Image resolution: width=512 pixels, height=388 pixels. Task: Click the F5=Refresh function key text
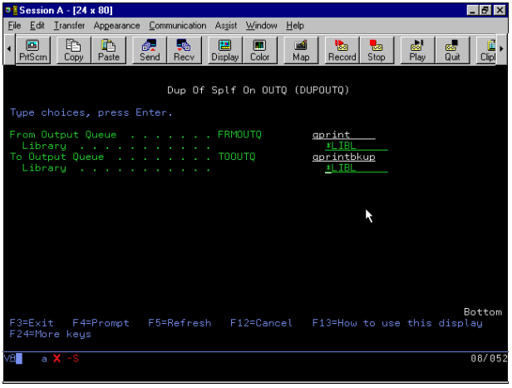[180, 323]
